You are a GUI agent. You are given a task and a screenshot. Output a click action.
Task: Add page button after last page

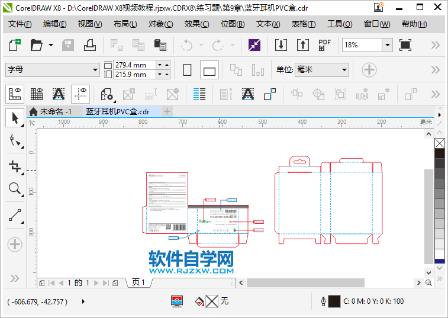(115, 283)
